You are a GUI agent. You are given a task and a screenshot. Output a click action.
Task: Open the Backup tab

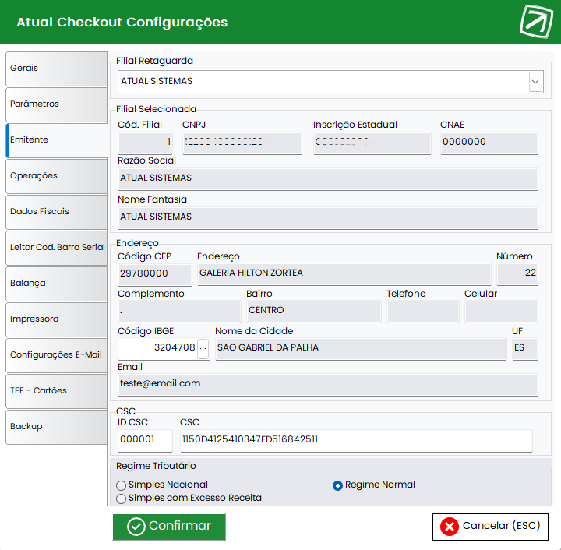pos(57,427)
